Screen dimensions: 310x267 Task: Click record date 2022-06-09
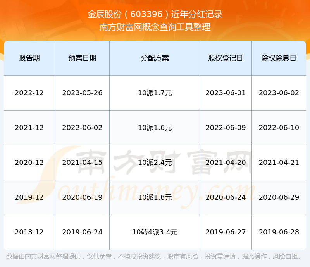(x=226, y=128)
